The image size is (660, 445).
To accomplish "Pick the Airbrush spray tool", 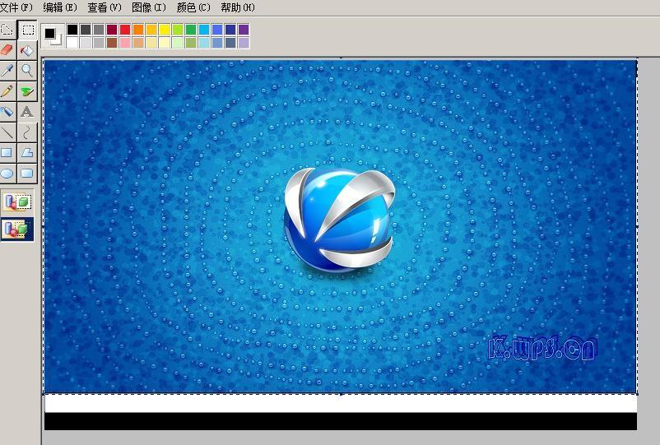I will point(7,112).
